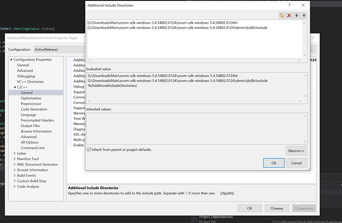Click scroll down arrow of directories list
Image resolution: width=342 pixels, height=223 pixels.
point(305,55)
